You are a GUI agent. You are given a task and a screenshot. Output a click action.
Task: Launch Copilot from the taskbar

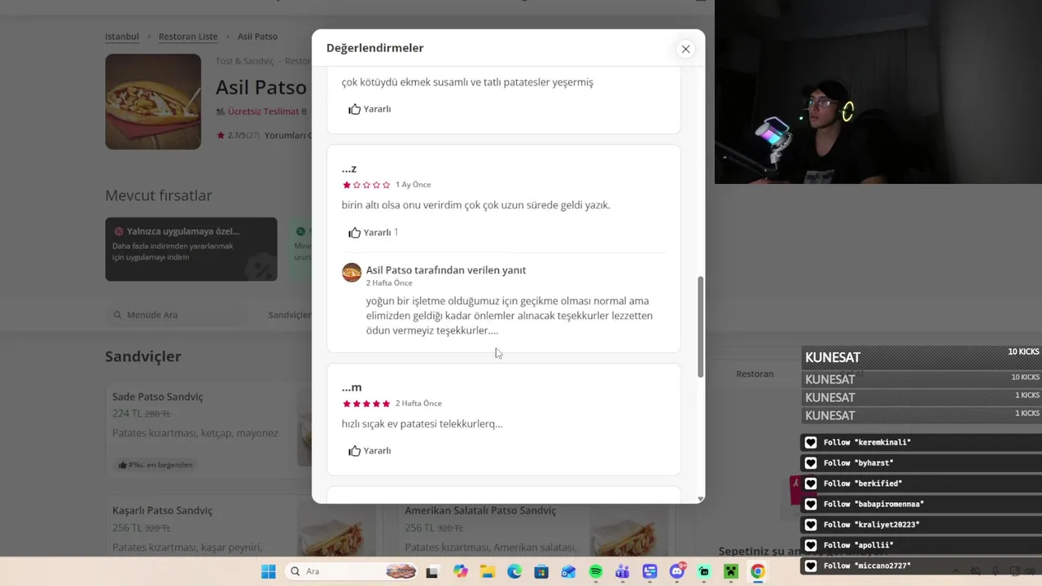coord(461,571)
